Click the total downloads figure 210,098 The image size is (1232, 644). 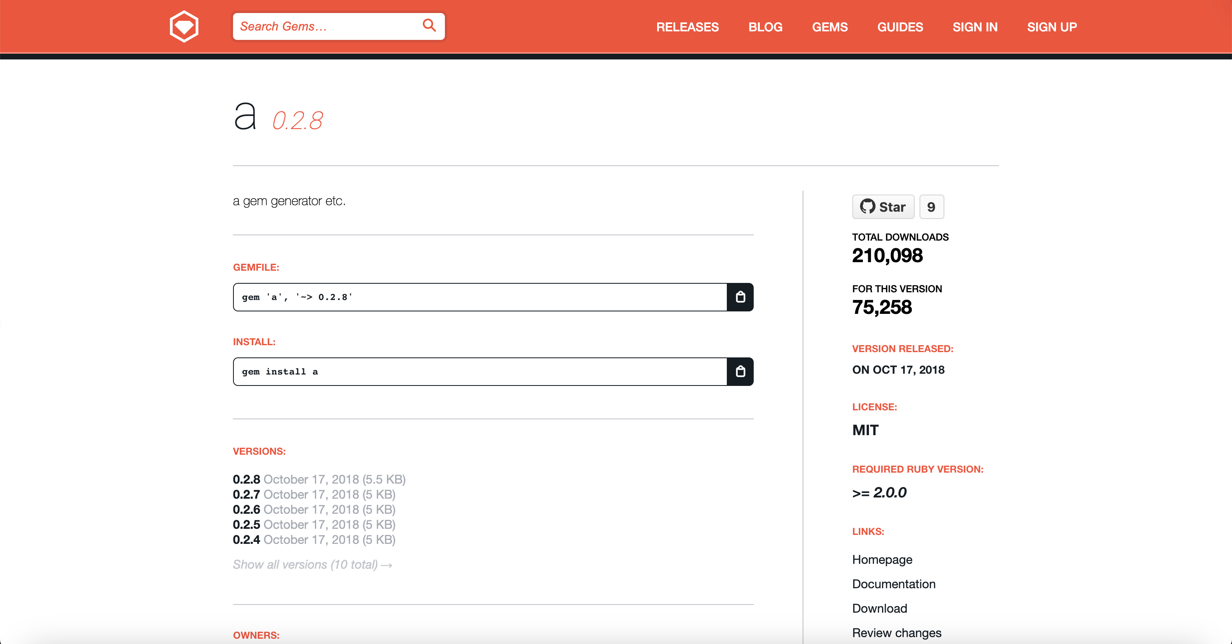point(887,256)
